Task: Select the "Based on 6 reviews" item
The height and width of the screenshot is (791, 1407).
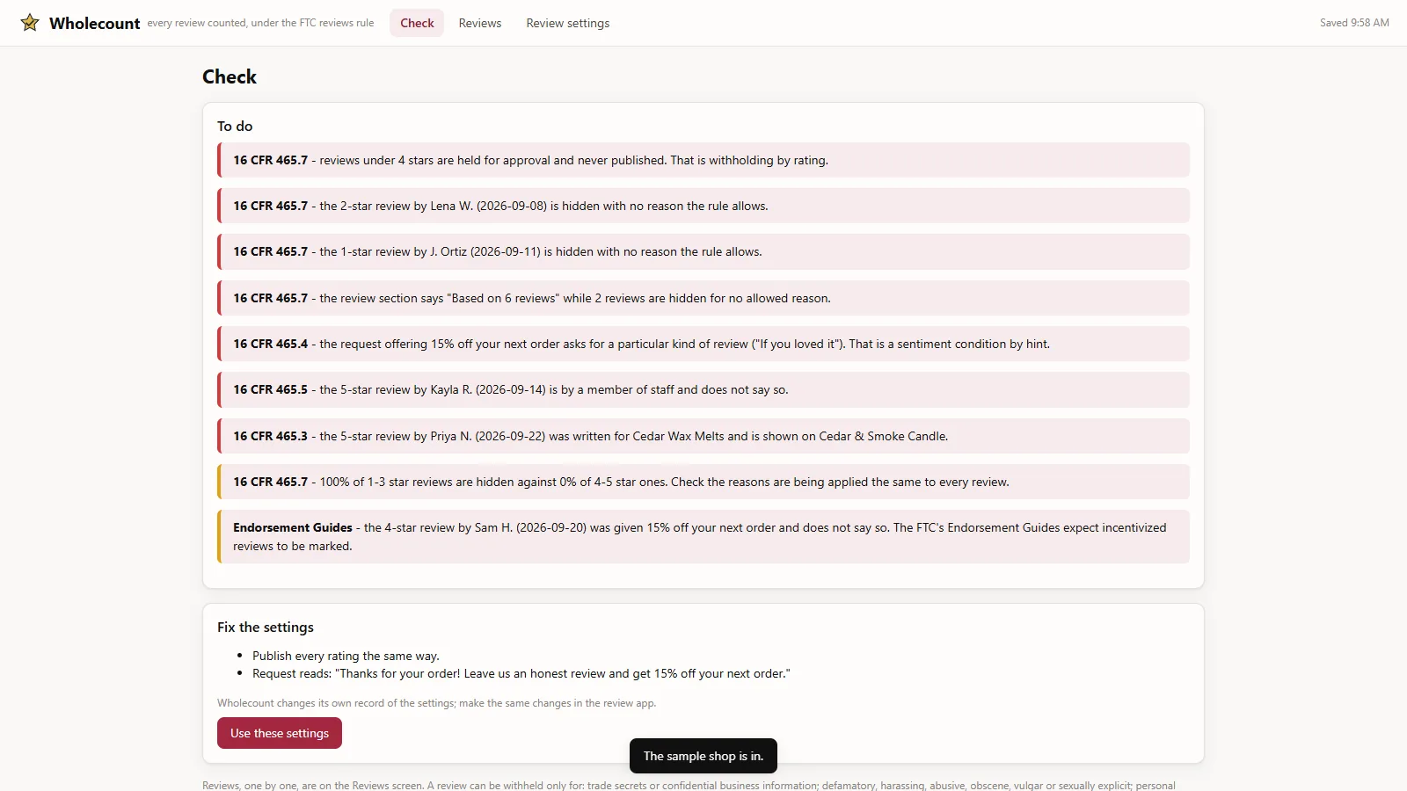Action: pyautogui.click(x=703, y=298)
